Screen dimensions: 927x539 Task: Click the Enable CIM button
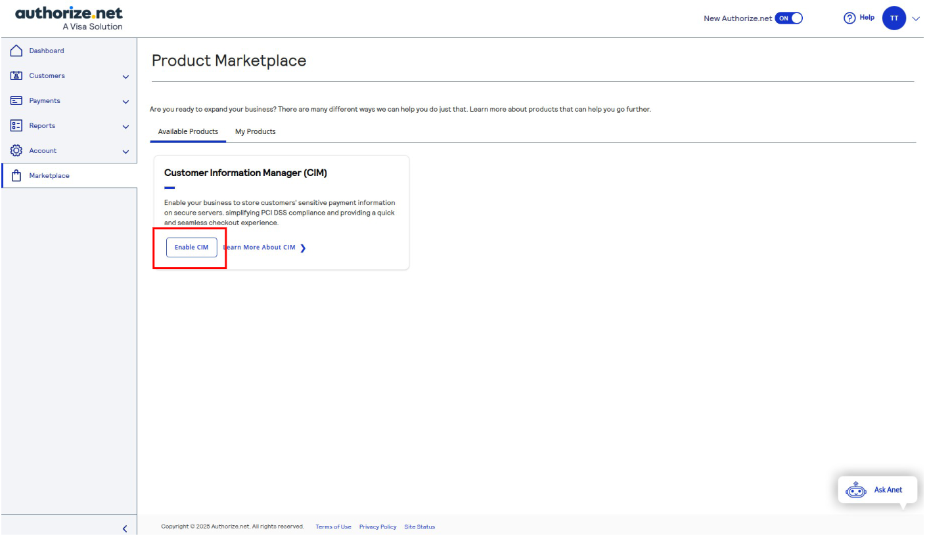tap(191, 248)
